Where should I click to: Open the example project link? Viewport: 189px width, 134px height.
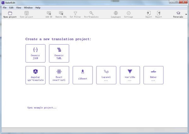coord(42,108)
